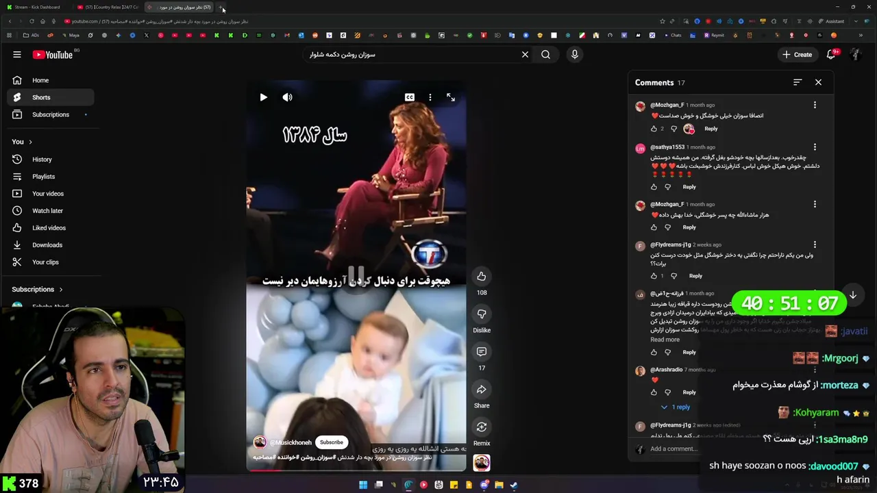Image resolution: width=877 pixels, height=493 pixels.
Task: Expand 1 reply under @Arashradio
Action: [x=676, y=407]
